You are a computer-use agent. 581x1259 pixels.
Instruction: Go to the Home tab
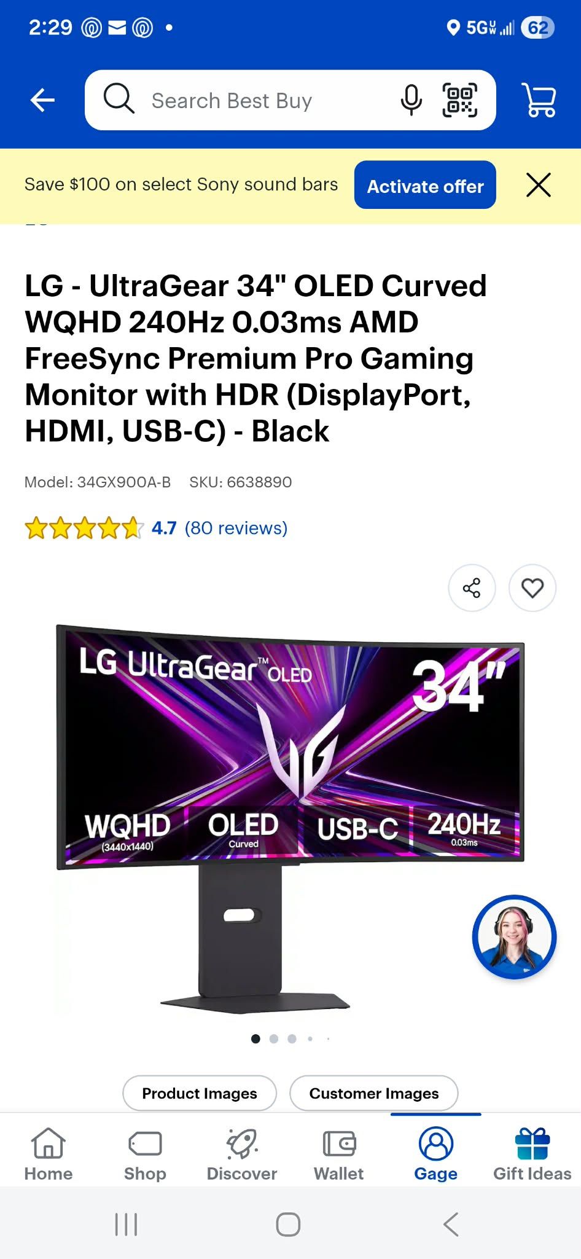tap(49, 1154)
